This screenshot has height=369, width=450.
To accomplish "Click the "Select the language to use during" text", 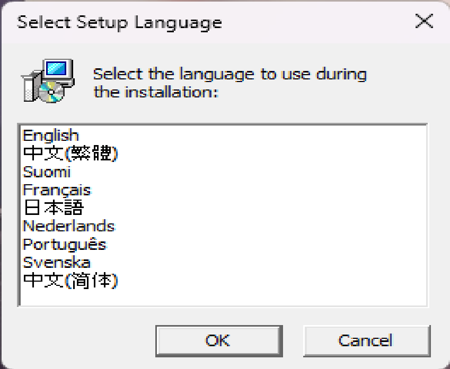I will 230,74.
